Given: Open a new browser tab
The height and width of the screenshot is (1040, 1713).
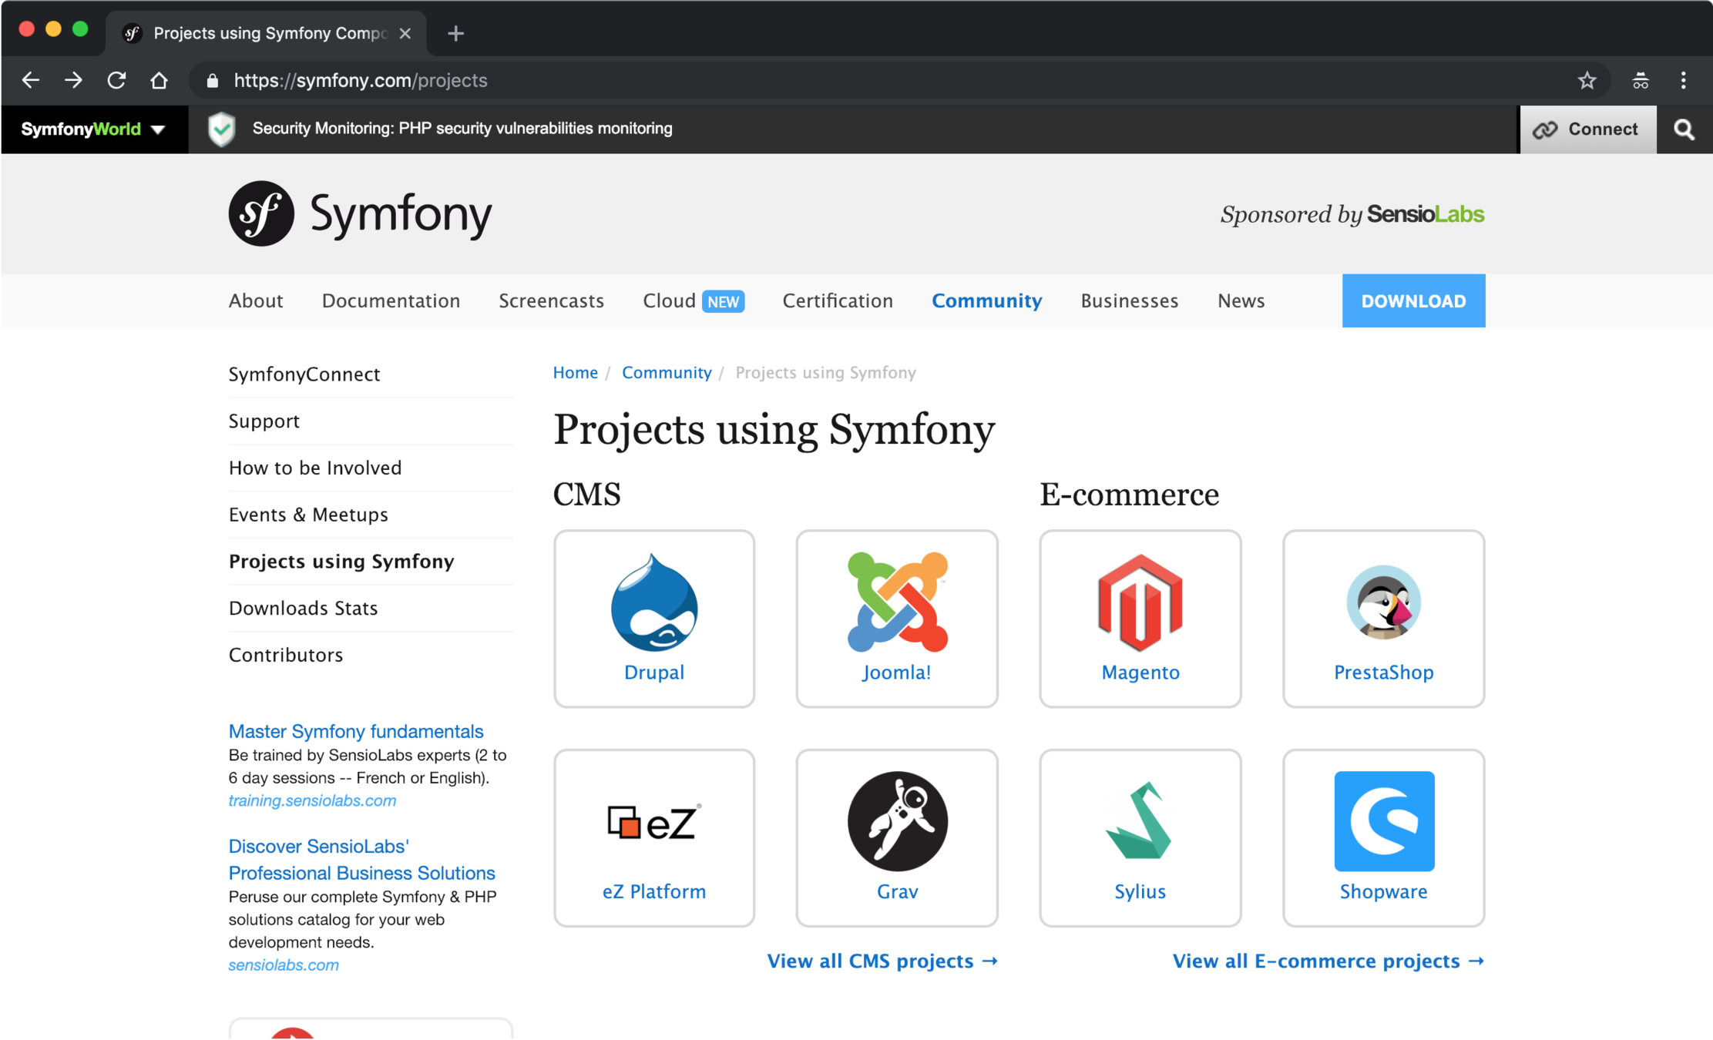Looking at the screenshot, I should 455,33.
